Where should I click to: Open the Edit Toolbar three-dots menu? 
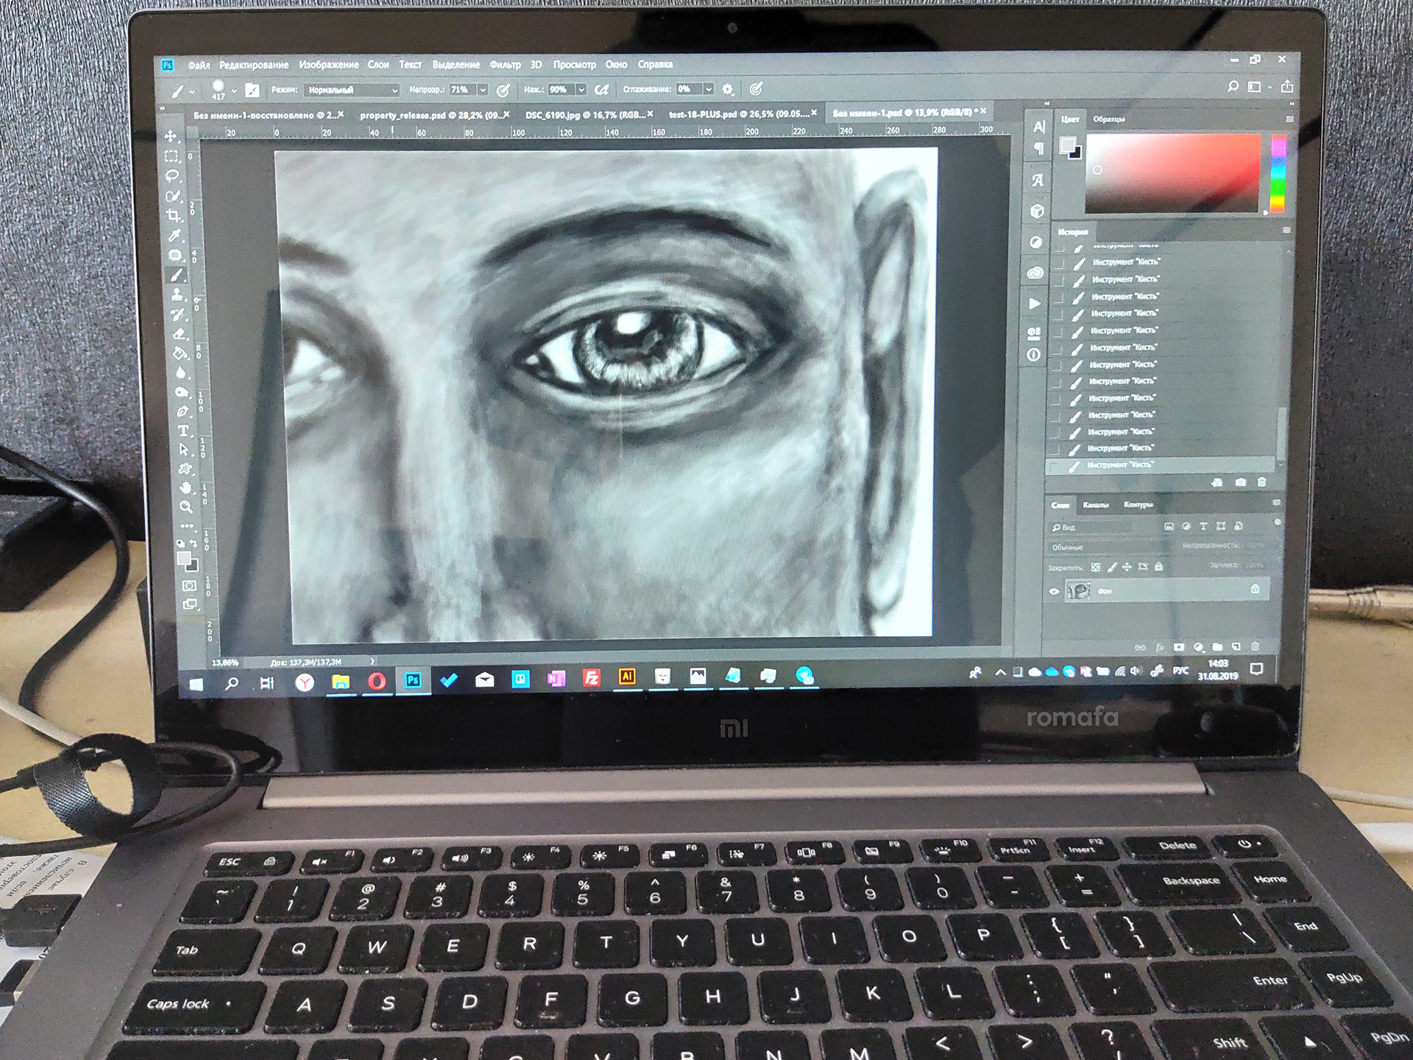pyautogui.click(x=187, y=526)
